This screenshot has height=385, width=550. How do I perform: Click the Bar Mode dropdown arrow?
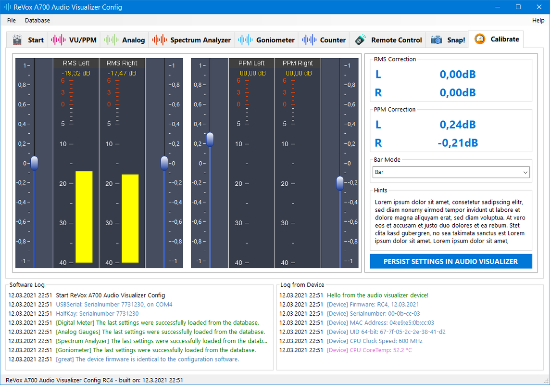[x=525, y=172]
